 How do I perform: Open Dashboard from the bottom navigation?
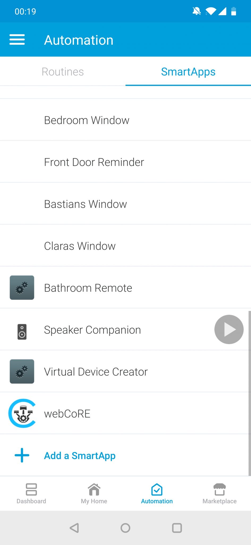point(31,494)
